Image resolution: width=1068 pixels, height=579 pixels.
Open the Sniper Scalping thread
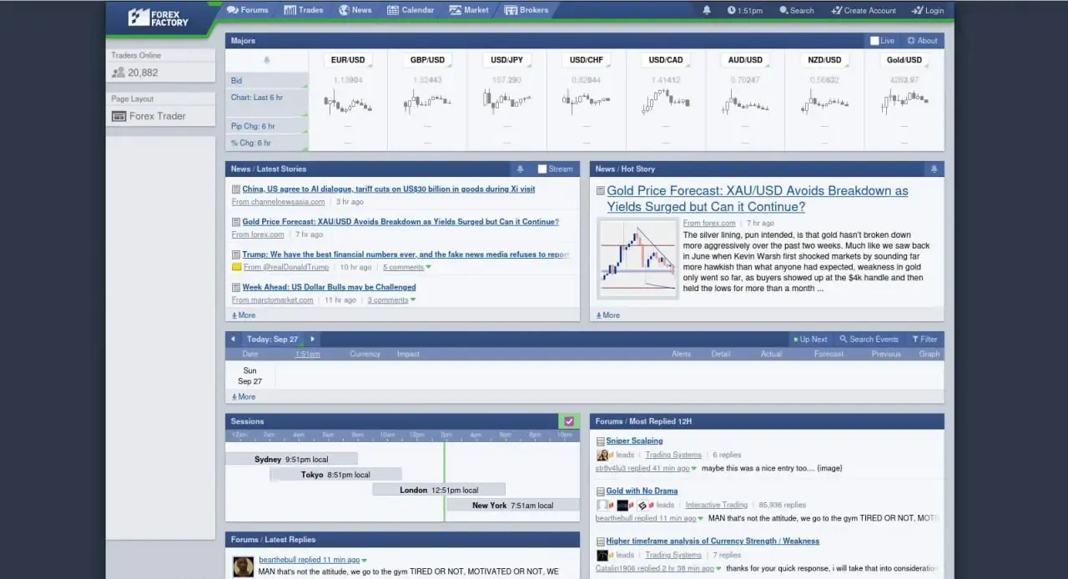(x=634, y=441)
